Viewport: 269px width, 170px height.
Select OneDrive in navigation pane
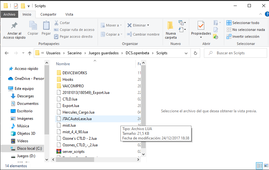pyautogui.click(x=26, y=79)
